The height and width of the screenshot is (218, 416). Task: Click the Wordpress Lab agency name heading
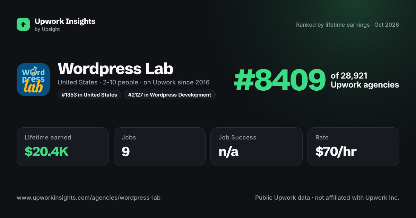pos(115,69)
